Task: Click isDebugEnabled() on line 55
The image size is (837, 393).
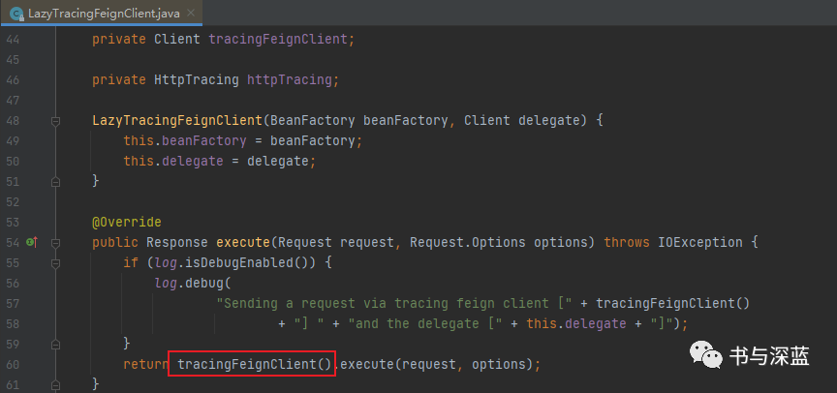Action: click(250, 263)
